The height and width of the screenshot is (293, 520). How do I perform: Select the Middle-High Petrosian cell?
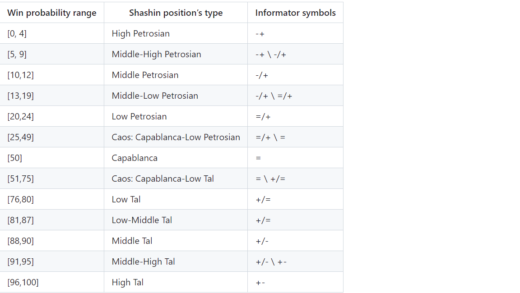point(176,54)
